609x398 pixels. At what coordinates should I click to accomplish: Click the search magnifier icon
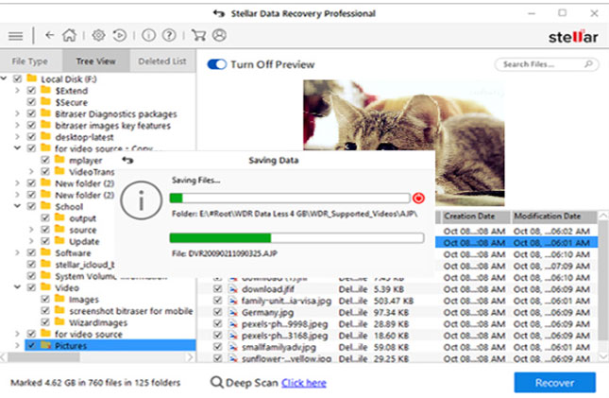[x=589, y=63]
